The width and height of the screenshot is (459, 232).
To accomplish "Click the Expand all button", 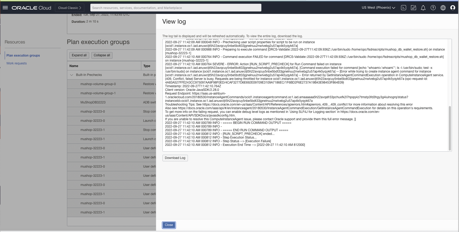I will click(79, 55).
